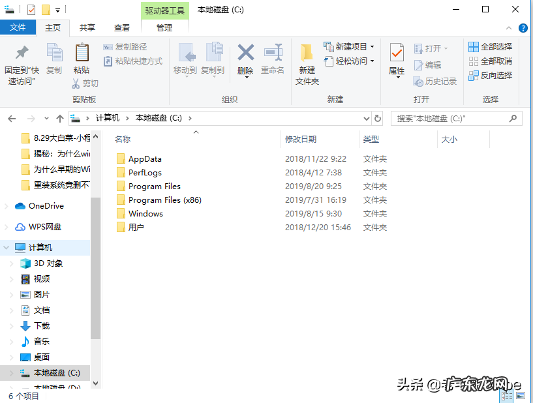Screen dimensions: 533x403
Task: Click Copy Path (复制路径)
Action: [125, 47]
